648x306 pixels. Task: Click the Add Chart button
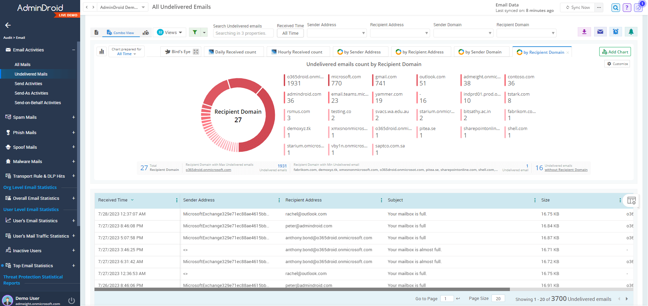615,52
